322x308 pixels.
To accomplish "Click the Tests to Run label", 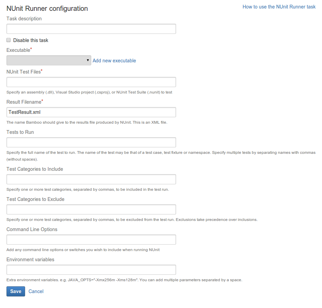I will 20,132.
